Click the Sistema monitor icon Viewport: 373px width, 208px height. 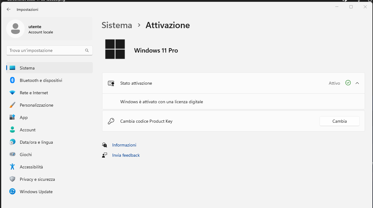point(12,68)
